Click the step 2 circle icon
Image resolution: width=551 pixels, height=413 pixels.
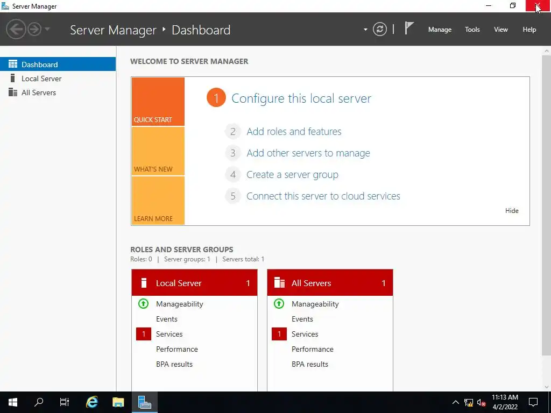click(232, 132)
